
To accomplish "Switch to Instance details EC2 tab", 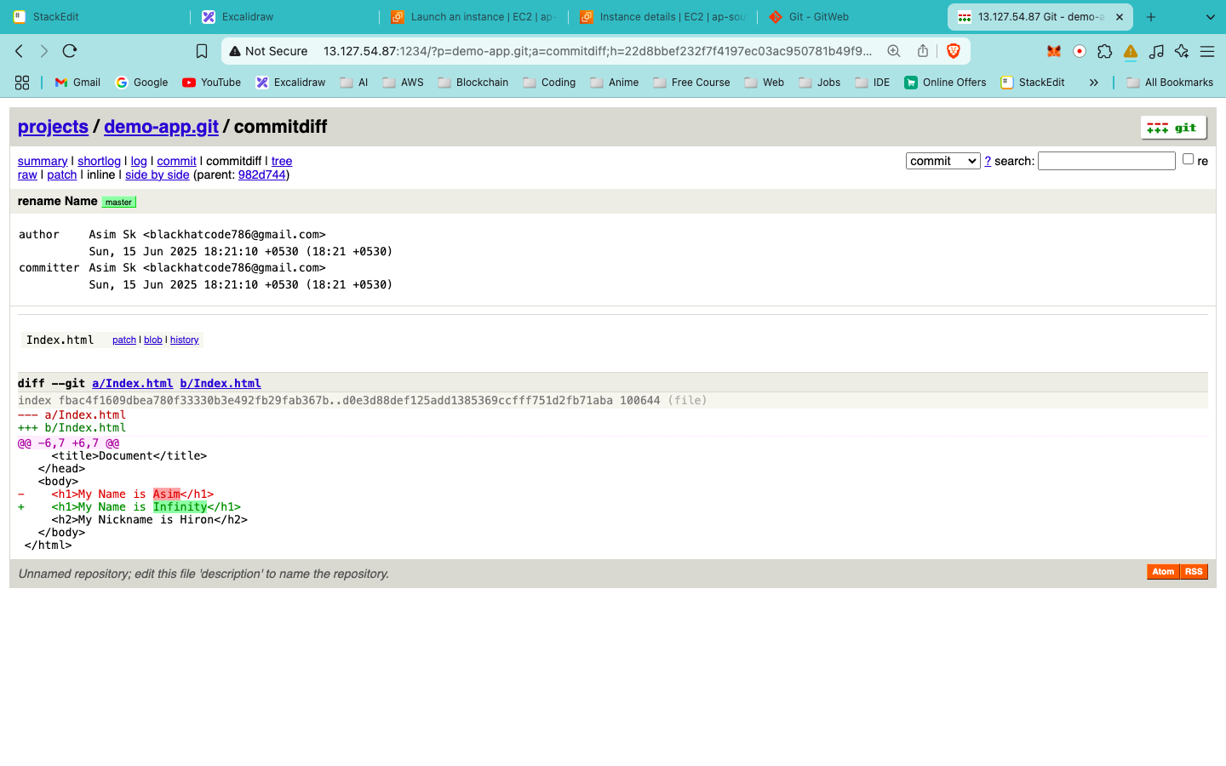I will coord(663,17).
